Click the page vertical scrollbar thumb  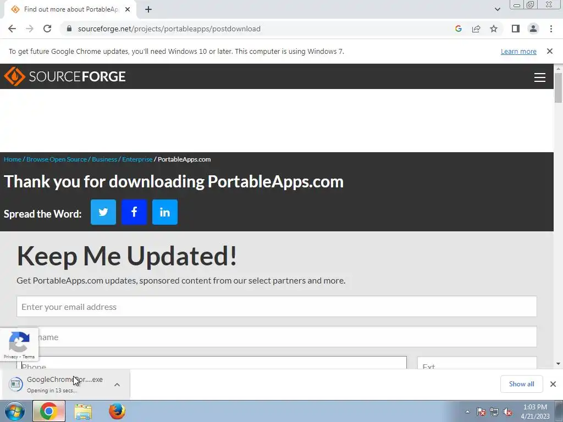pos(558,87)
